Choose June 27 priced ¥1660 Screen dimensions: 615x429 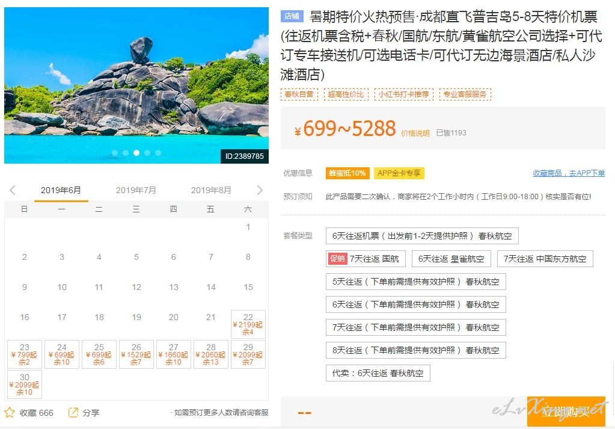click(x=173, y=354)
